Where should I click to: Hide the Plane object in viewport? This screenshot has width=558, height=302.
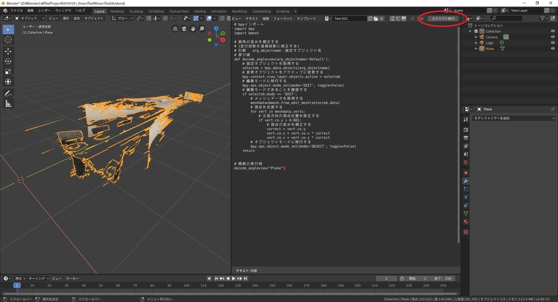click(553, 48)
